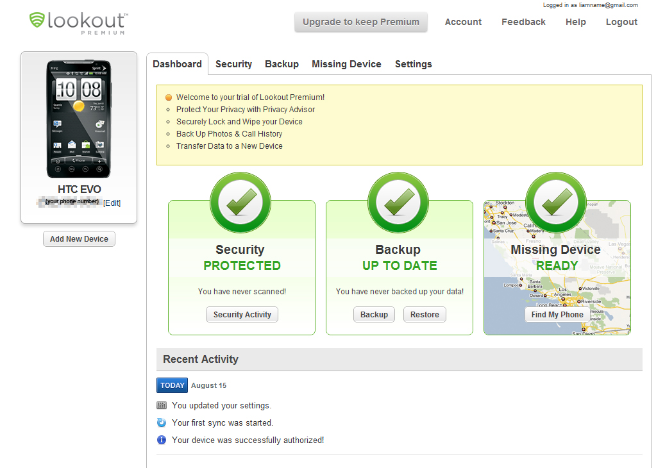Image resolution: width=665 pixels, height=468 pixels.
Task: Click 'Securely Lock and Wipe your Device' text
Action: tap(239, 122)
